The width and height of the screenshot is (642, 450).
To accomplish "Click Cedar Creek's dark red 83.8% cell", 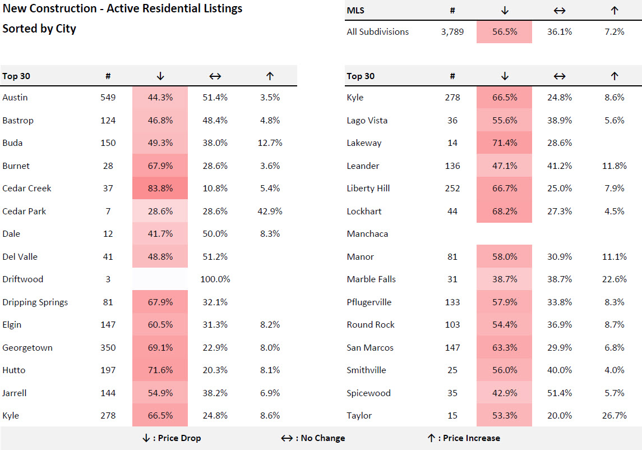I will (x=160, y=189).
